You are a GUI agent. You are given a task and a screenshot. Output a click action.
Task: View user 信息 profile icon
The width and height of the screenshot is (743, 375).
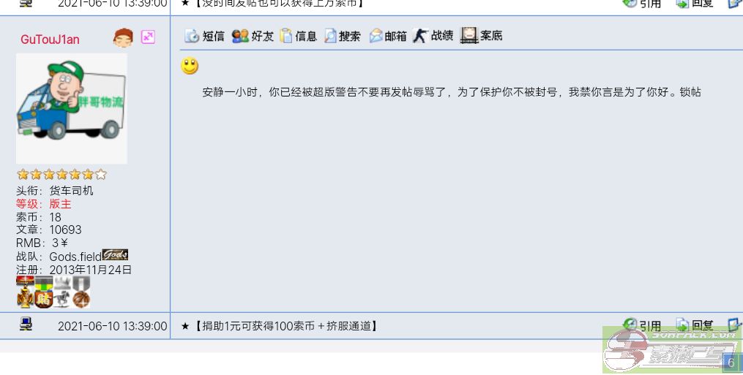point(298,36)
